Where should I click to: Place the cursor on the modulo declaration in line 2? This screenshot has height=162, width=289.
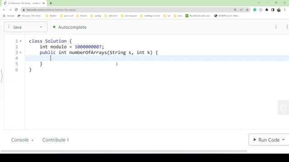(72, 47)
